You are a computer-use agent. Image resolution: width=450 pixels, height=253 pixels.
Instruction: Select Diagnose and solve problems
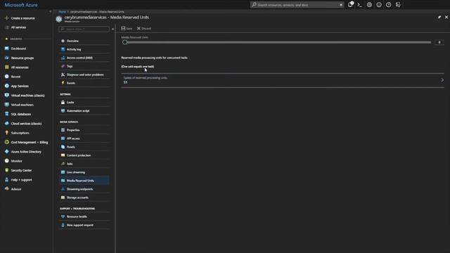(x=84, y=74)
